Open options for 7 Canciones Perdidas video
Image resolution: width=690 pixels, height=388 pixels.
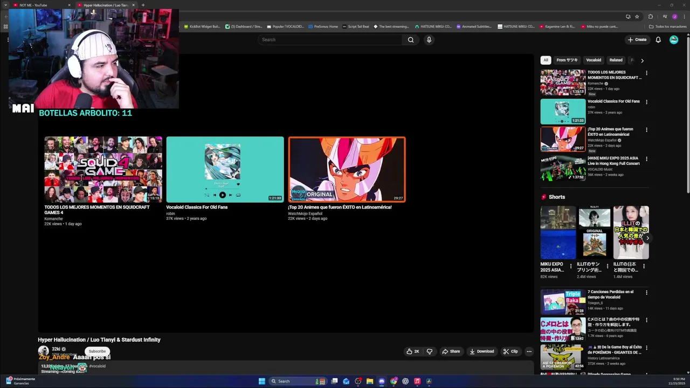[646, 293]
